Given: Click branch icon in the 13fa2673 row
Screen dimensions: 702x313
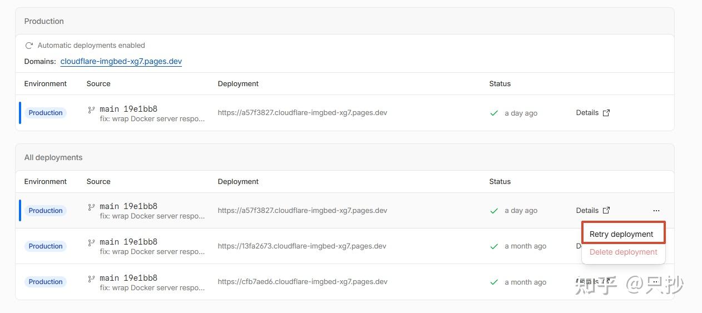Looking at the screenshot, I should tap(92, 243).
